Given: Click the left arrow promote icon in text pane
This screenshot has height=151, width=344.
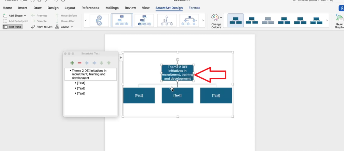Looking at the screenshot, I should [x=87, y=63].
